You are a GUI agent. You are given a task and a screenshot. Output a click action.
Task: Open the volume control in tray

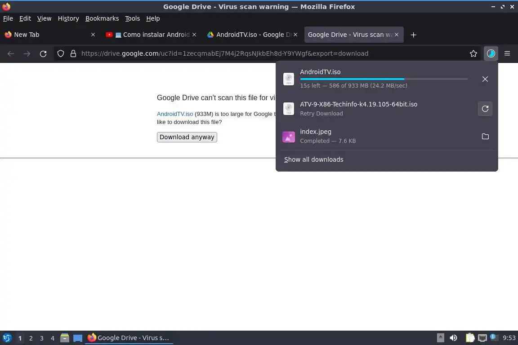click(453, 338)
